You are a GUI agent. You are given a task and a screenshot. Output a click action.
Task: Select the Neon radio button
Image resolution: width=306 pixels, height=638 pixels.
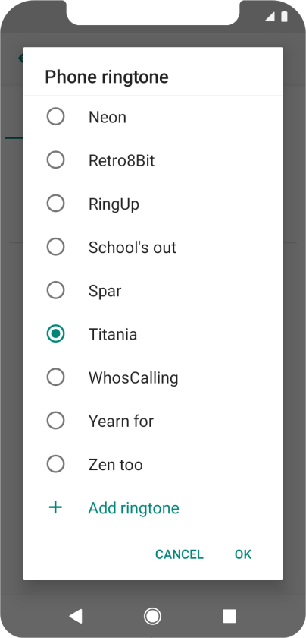click(55, 117)
